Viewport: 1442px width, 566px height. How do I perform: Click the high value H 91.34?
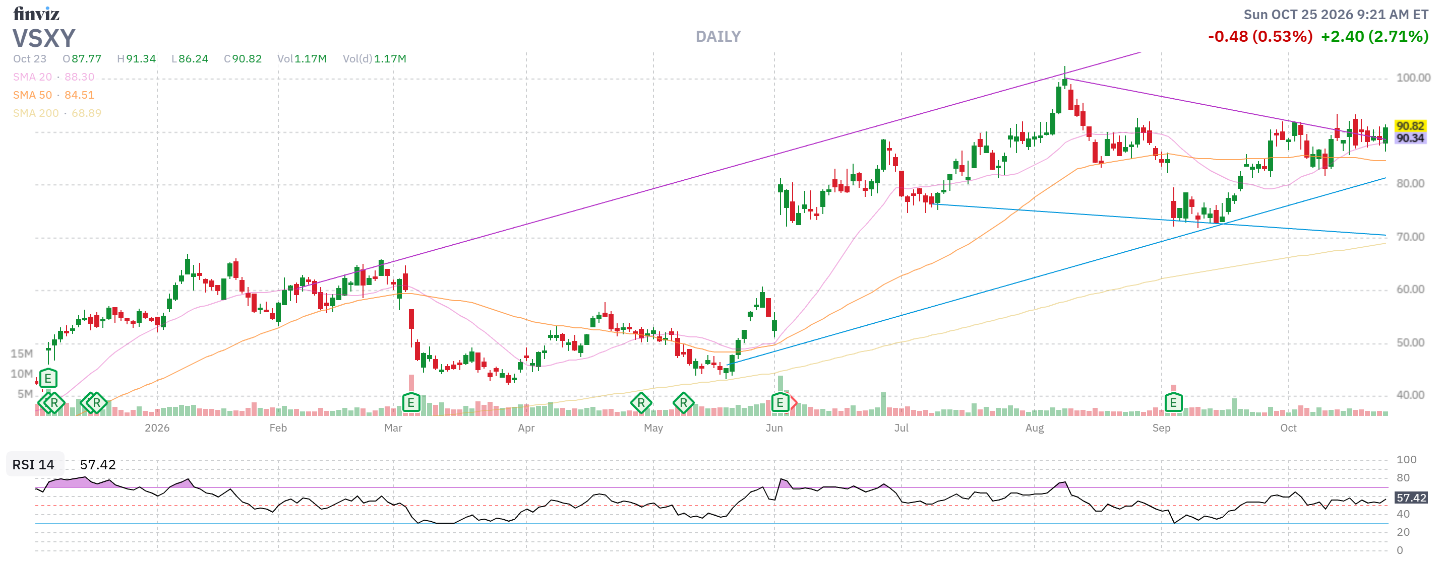point(136,59)
